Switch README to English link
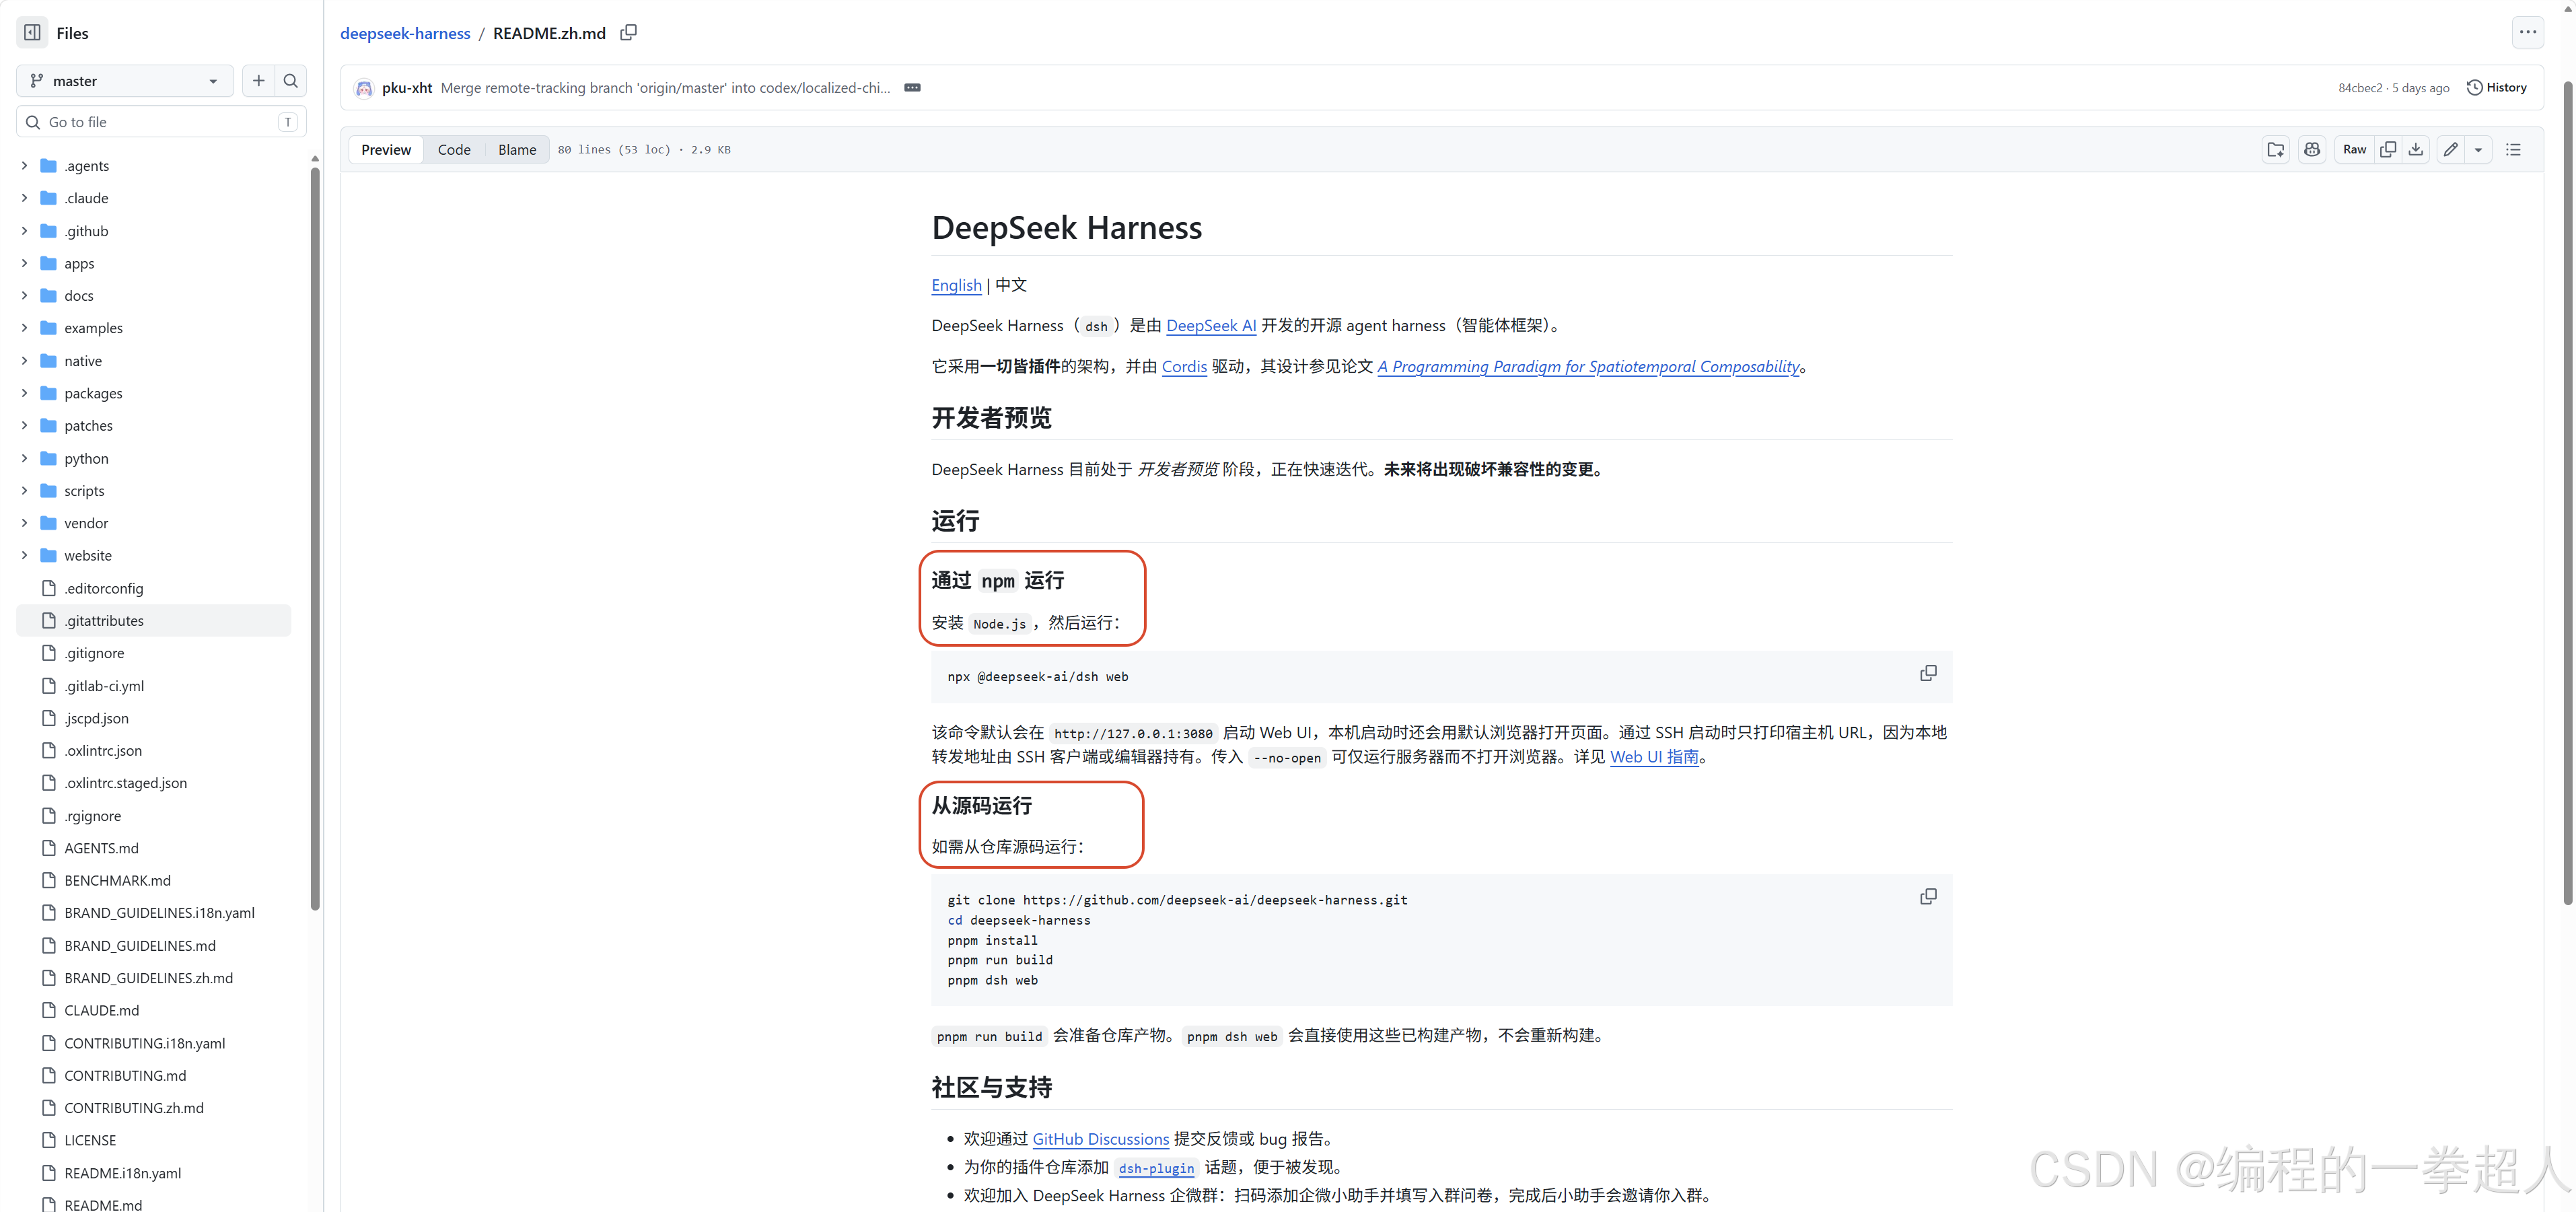2576x1212 pixels. (956, 285)
